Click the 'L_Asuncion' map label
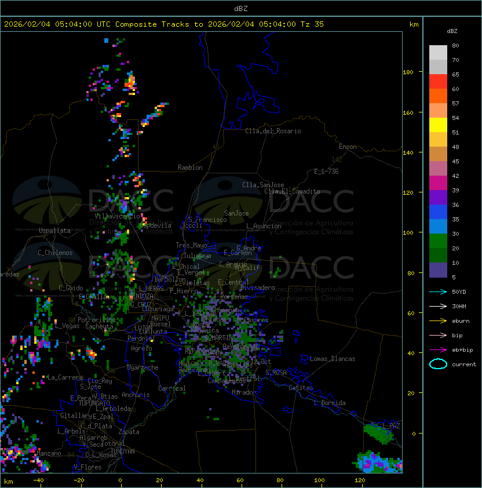 pos(264,226)
